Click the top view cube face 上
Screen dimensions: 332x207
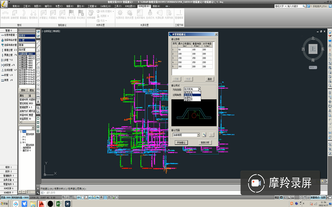click(313, 49)
